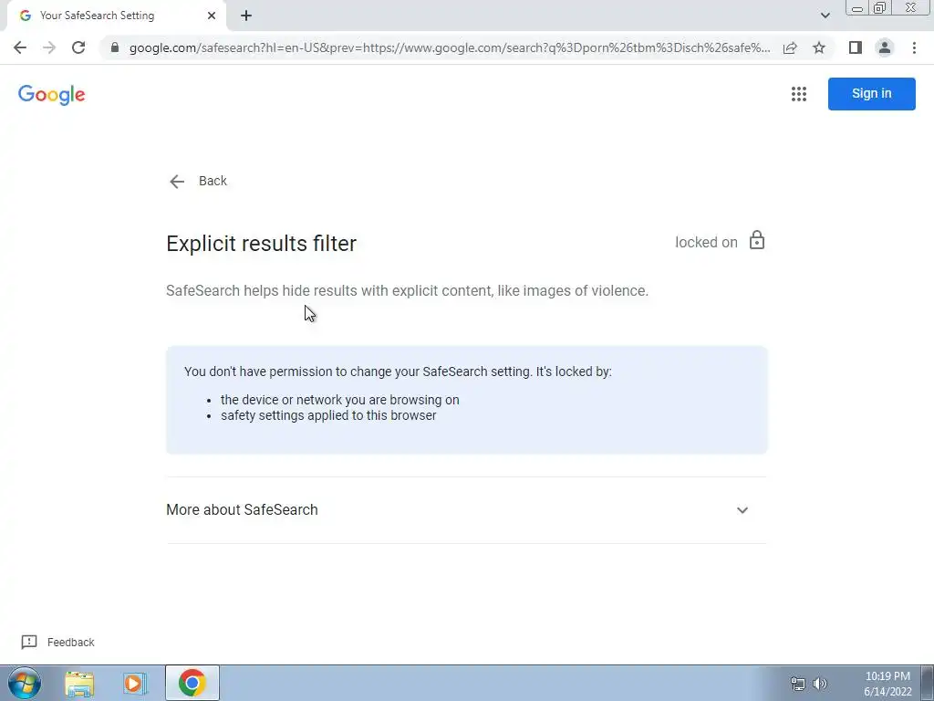
Task: Open Windows Explorer from taskbar
Action: pos(79,683)
